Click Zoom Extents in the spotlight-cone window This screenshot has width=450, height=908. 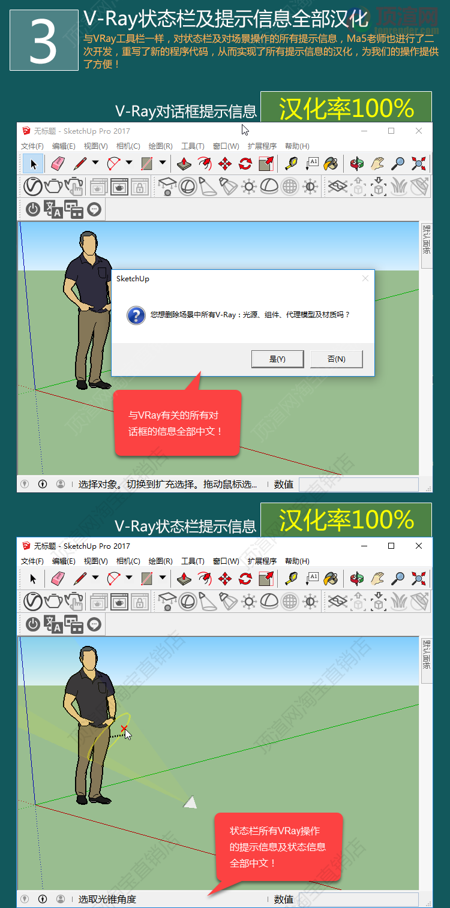(419, 578)
